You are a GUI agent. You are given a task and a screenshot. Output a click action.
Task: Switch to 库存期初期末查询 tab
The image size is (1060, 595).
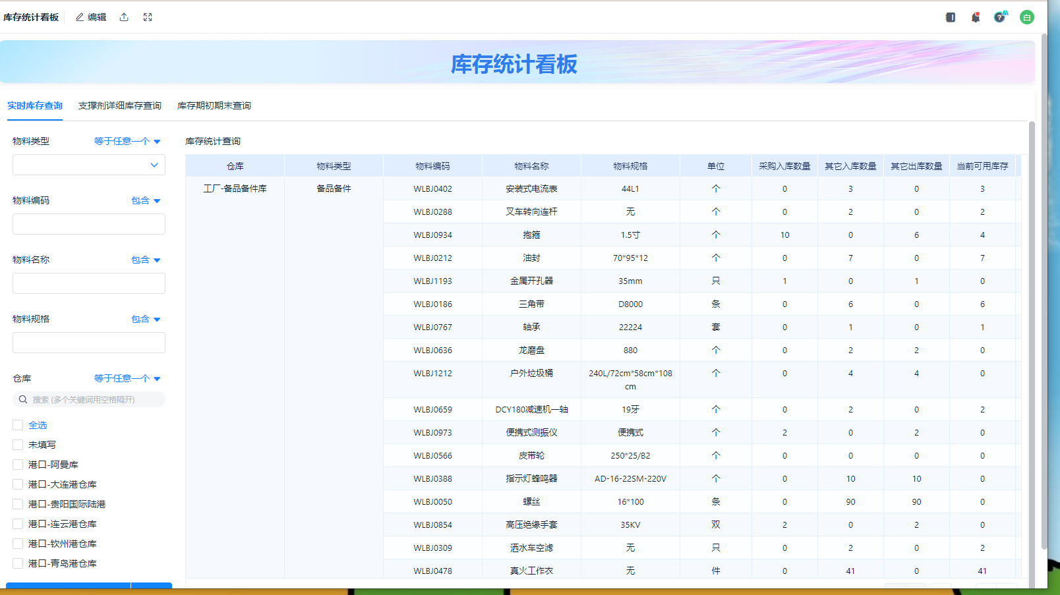coord(214,105)
